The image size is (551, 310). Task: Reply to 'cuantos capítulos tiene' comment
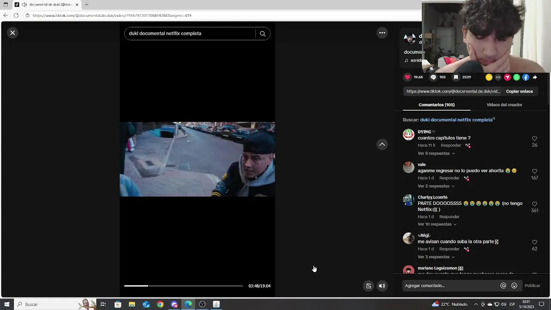(x=451, y=146)
